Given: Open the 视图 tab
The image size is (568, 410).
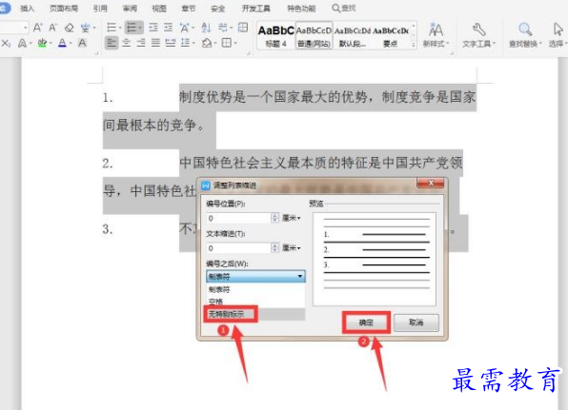Looking at the screenshot, I should coord(159,9).
